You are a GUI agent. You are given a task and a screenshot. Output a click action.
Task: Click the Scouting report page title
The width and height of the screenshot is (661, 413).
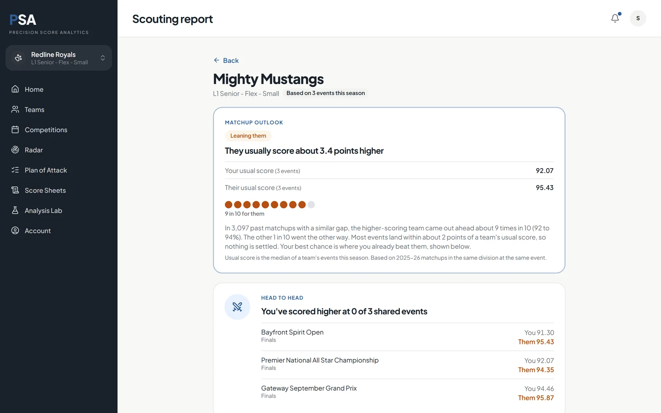pyautogui.click(x=173, y=19)
